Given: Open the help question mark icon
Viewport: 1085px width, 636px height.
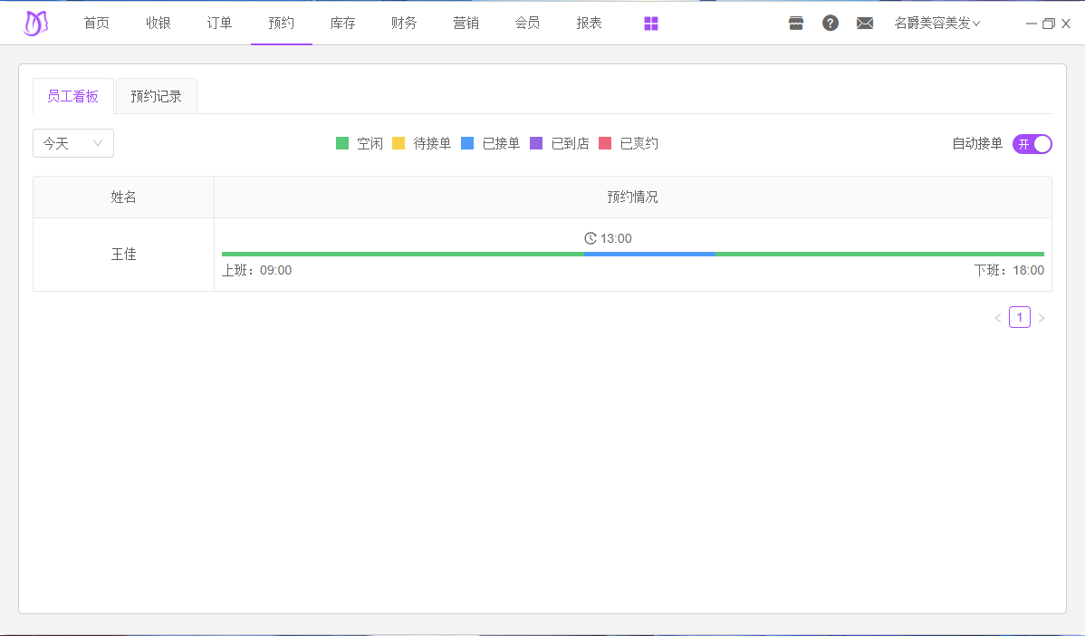Looking at the screenshot, I should pyautogui.click(x=831, y=24).
